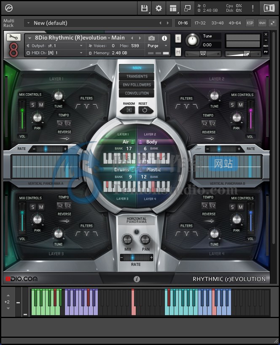Open the instrument info icon in header
The height and width of the screenshot is (345, 280).
tap(164, 38)
